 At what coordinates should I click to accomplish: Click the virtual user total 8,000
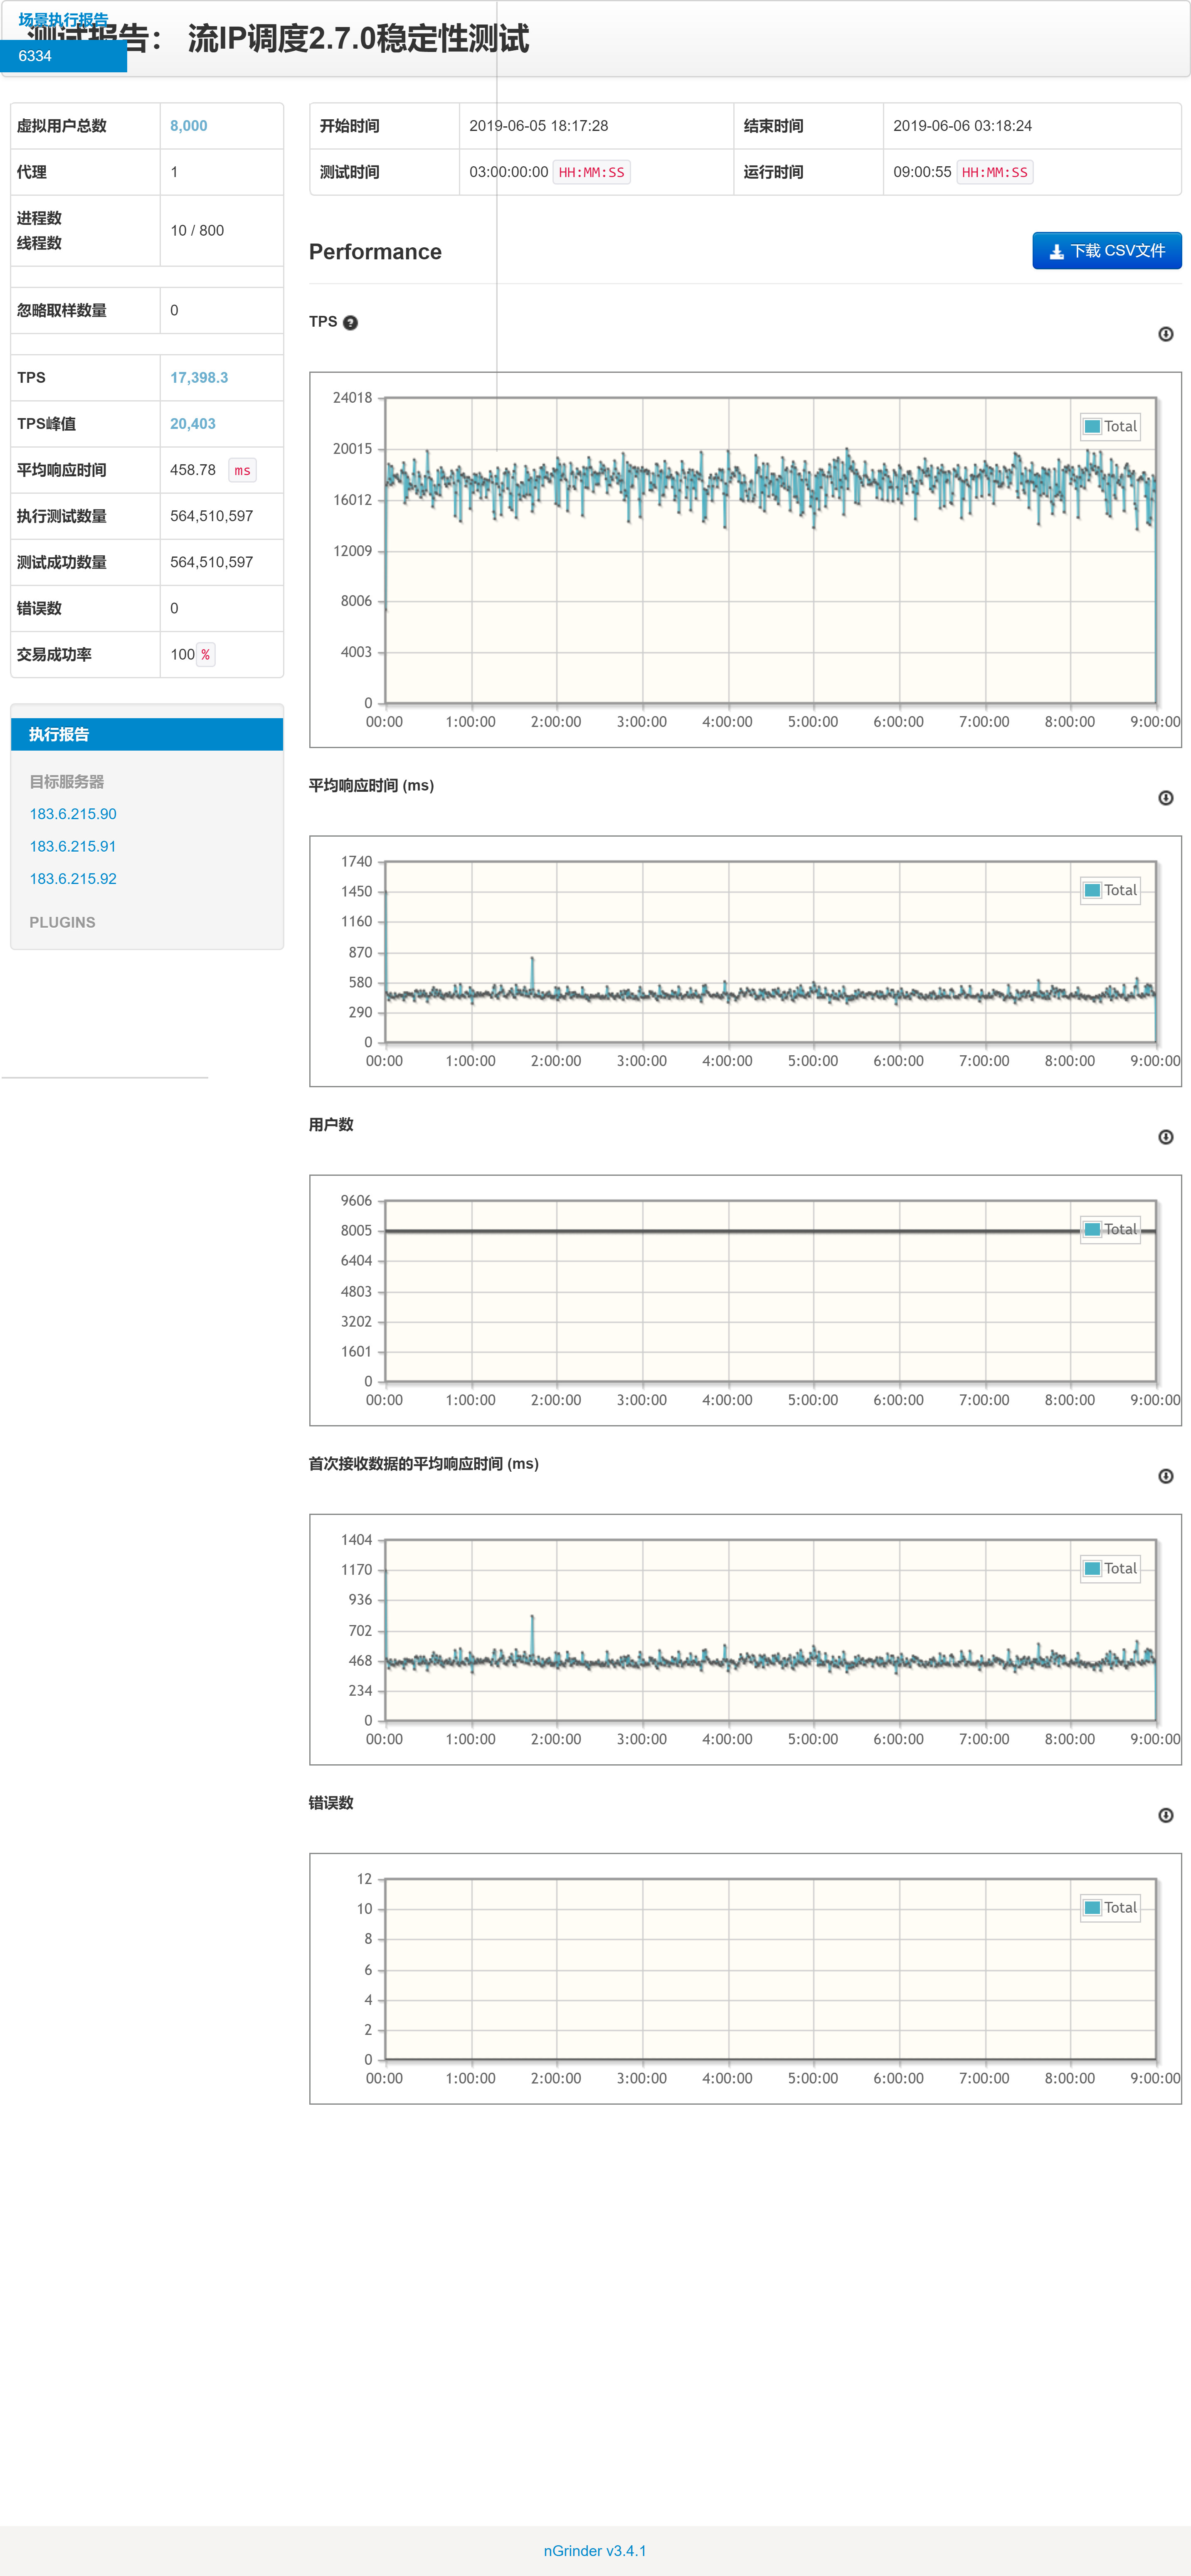(189, 126)
